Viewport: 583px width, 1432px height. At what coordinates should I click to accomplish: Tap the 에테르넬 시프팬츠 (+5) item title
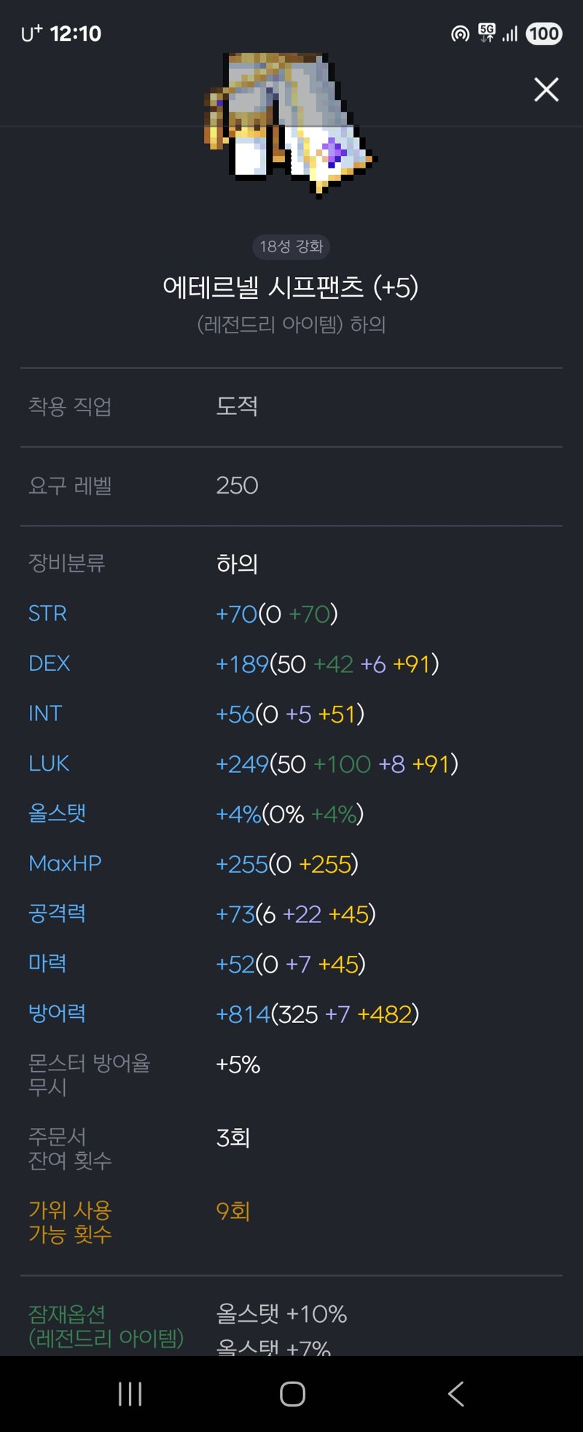click(291, 287)
